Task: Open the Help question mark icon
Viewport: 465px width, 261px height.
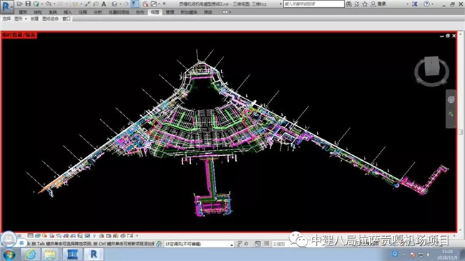Action: pos(426,4)
